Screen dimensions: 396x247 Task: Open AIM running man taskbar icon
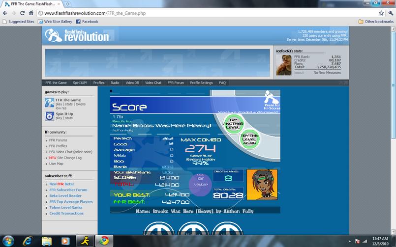point(85,241)
